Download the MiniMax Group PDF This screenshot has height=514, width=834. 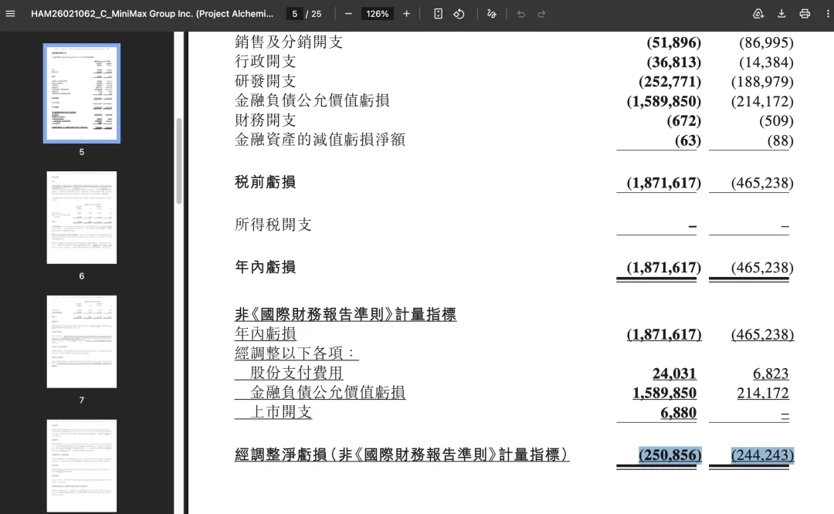(x=781, y=13)
